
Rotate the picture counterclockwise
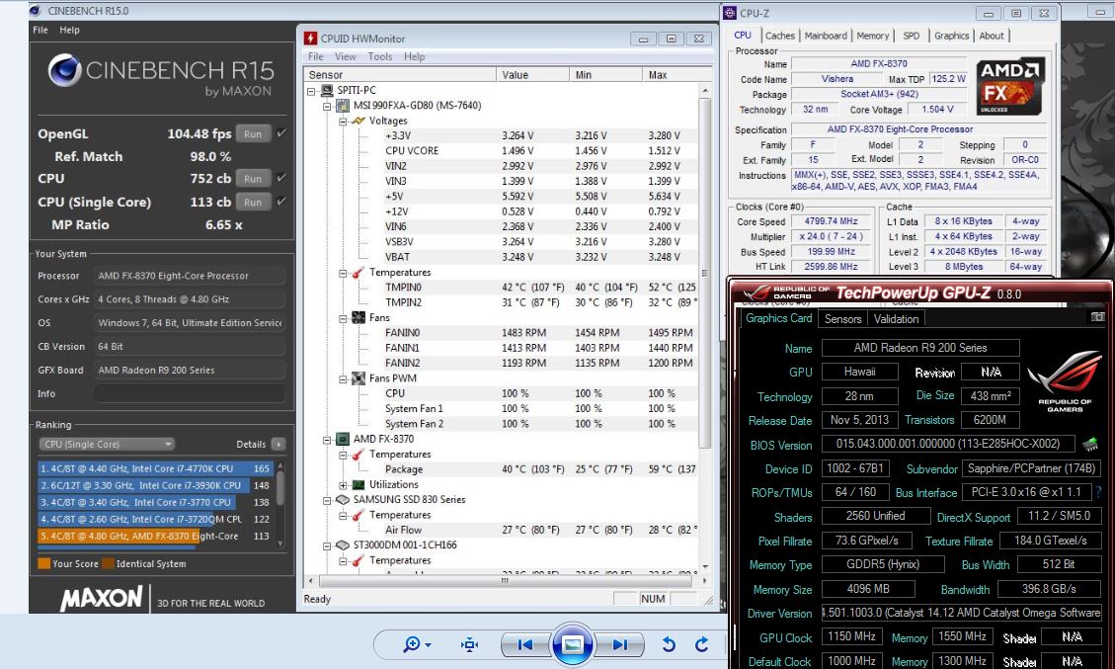669,645
